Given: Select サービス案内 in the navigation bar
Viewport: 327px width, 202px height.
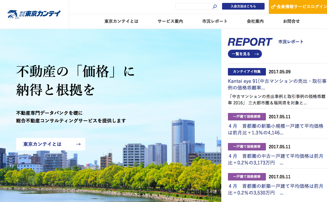Looking at the screenshot, I should click(x=170, y=21).
